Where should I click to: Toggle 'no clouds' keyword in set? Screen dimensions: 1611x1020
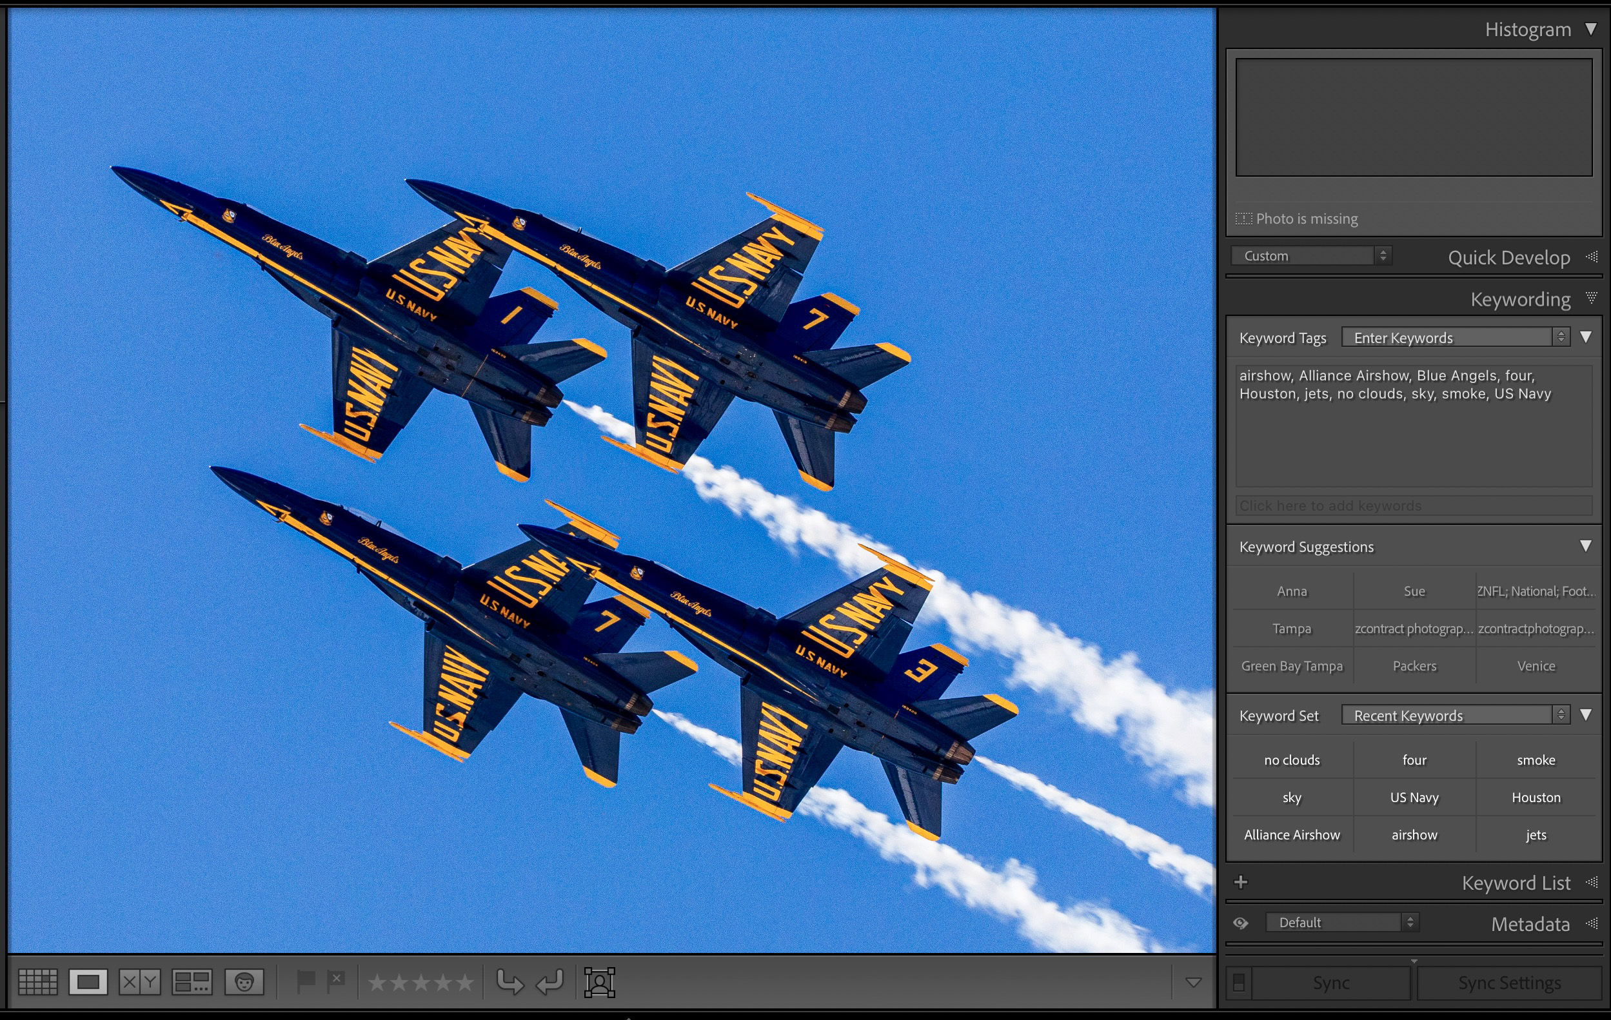[x=1291, y=760]
